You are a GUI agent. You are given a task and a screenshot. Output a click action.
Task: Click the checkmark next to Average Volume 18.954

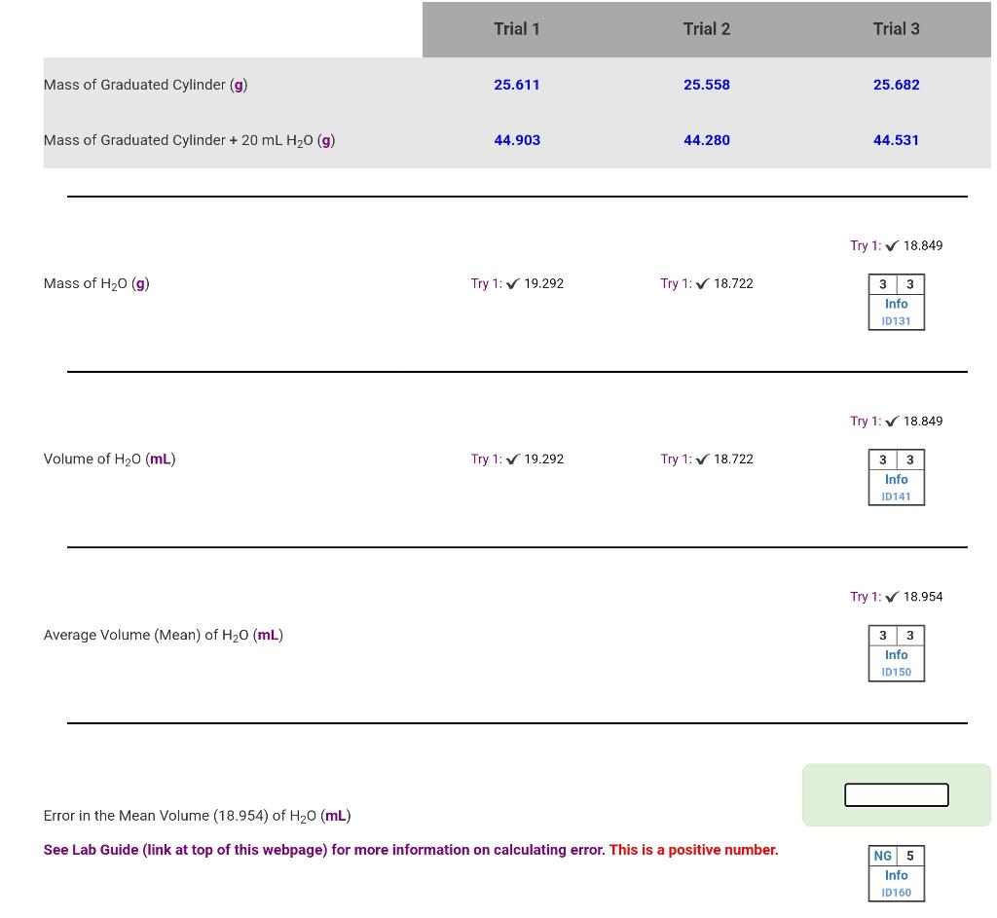pos(891,597)
